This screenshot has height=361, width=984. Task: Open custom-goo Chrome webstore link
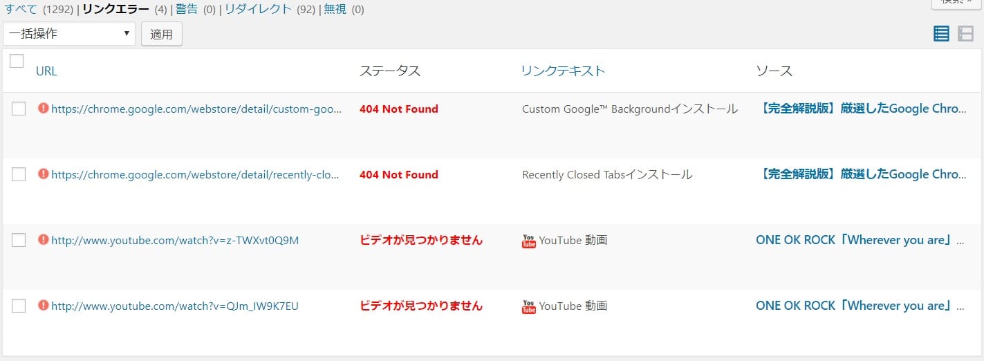(196, 109)
